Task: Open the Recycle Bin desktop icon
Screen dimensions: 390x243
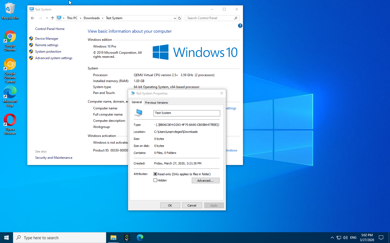Action: pyautogui.click(x=10, y=11)
